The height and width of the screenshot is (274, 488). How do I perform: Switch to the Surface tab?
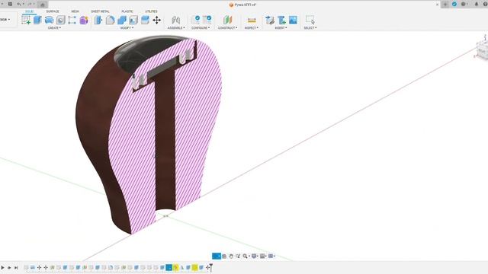pos(53,11)
